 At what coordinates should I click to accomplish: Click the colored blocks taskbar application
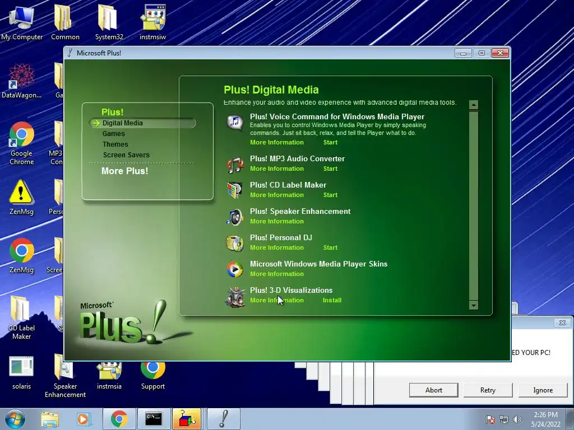tap(187, 419)
